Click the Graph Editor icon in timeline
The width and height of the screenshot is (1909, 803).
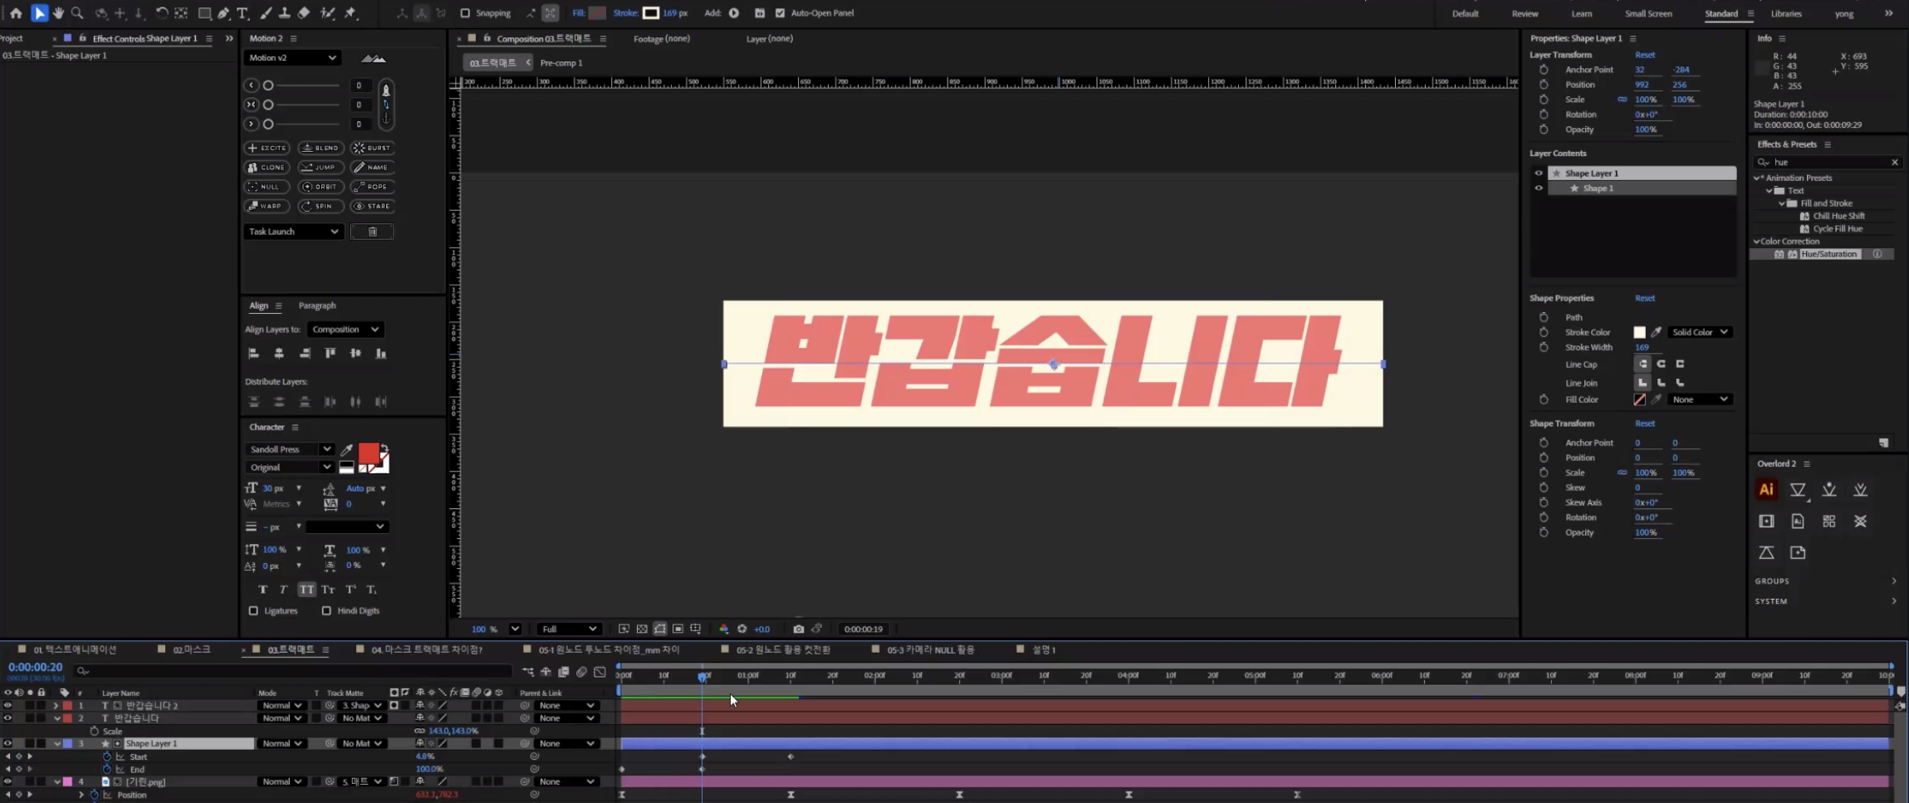(600, 672)
